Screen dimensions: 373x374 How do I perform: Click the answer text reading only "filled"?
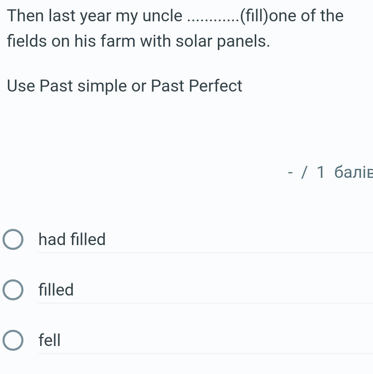(x=56, y=290)
